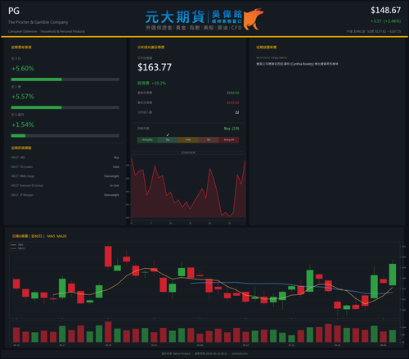Screen dimensions: 409x359
Task: Click the orange bull logo icon
Action: coord(253,19)
